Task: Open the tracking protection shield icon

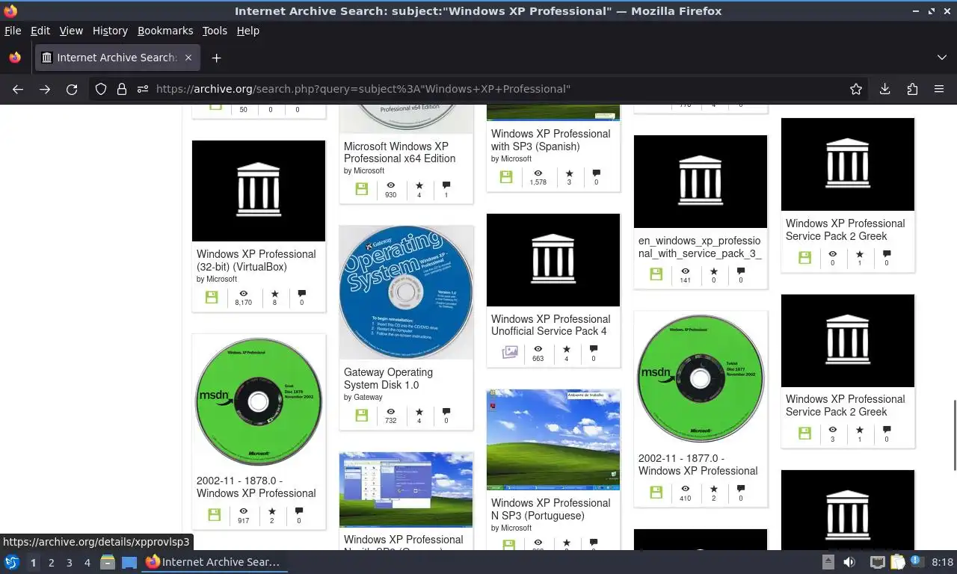Action: tap(101, 89)
